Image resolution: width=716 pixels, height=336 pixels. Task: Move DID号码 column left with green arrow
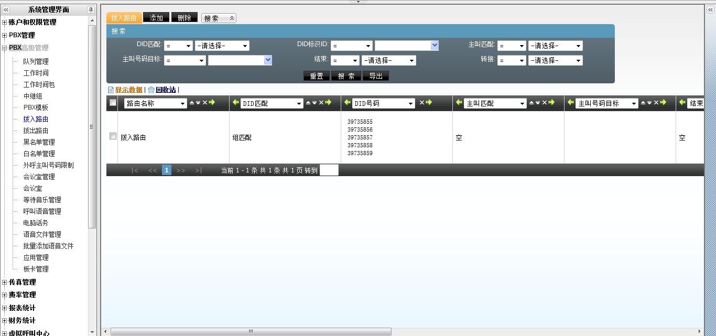(347, 103)
